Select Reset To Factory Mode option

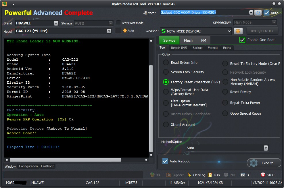click(225, 64)
